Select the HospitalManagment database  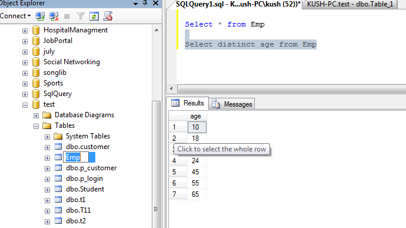(75, 30)
